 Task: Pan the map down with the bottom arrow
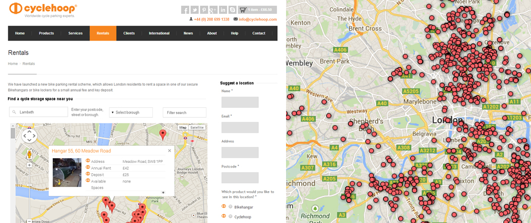[x=29, y=140]
